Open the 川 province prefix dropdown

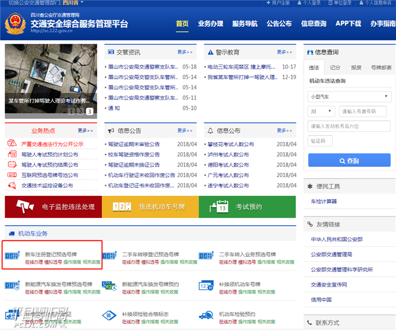(x=321, y=111)
